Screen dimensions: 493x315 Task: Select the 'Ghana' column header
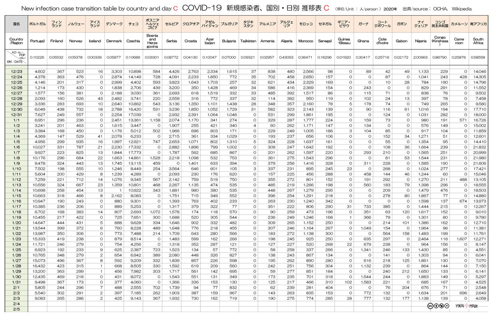[x=363, y=41]
